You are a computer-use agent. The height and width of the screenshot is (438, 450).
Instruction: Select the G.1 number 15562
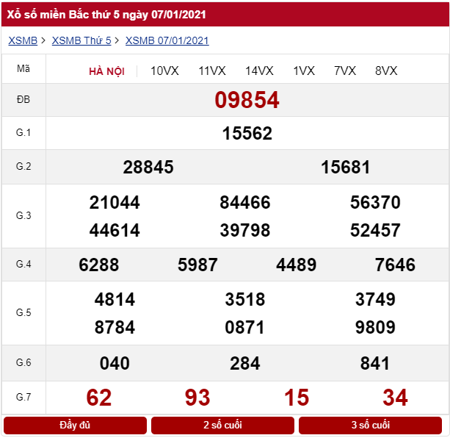[247, 133]
